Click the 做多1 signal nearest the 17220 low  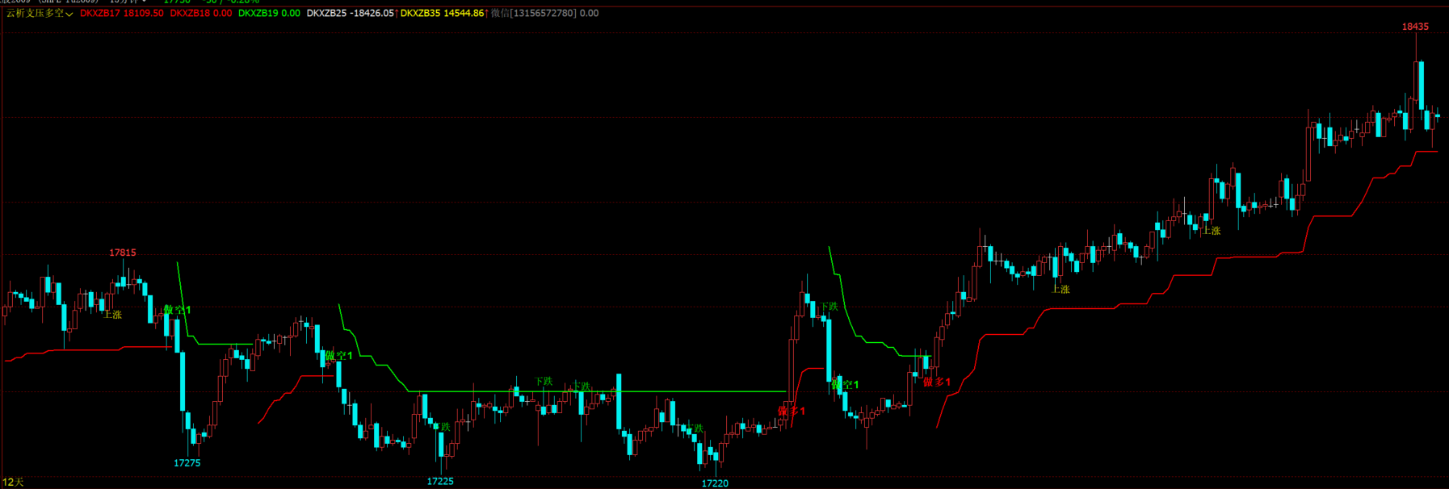click(x=792, y=411)
